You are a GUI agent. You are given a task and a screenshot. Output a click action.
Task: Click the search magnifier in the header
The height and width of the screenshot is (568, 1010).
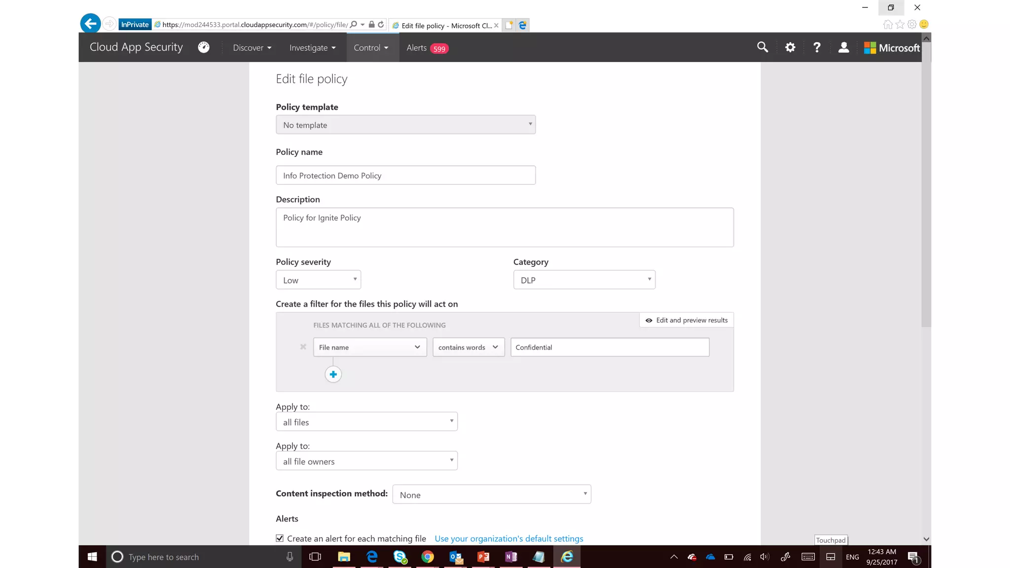tap(762, 47)
